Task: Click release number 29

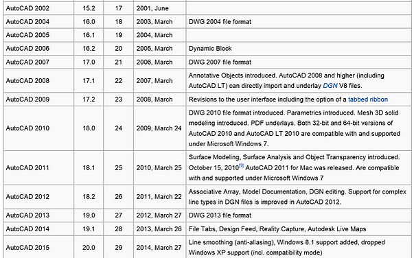Action: (x=119, y=248)
